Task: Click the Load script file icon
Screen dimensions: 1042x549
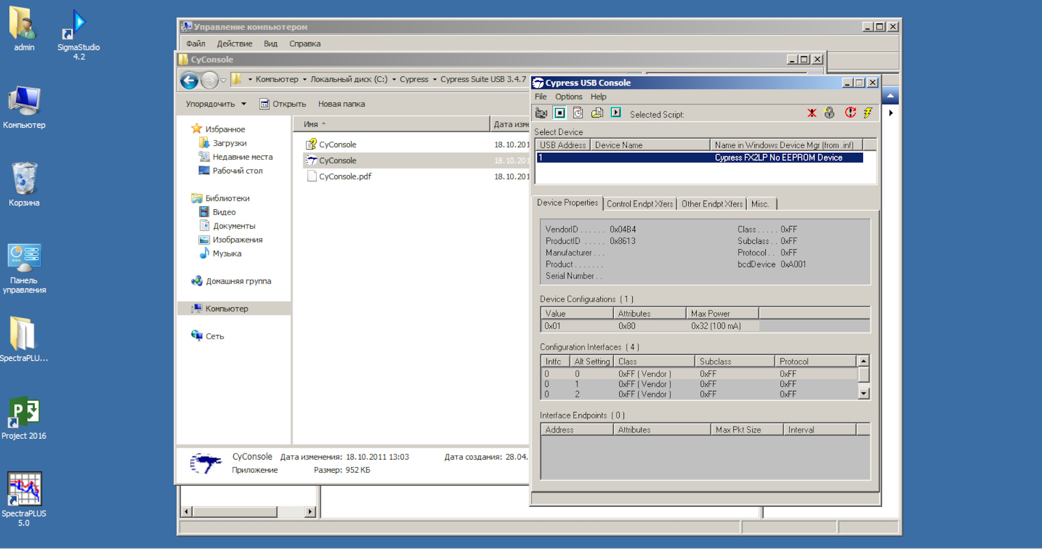Action: click(597, 113)
